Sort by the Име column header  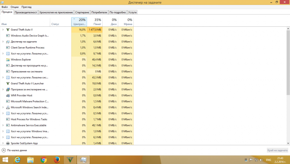tap(25, 22)
